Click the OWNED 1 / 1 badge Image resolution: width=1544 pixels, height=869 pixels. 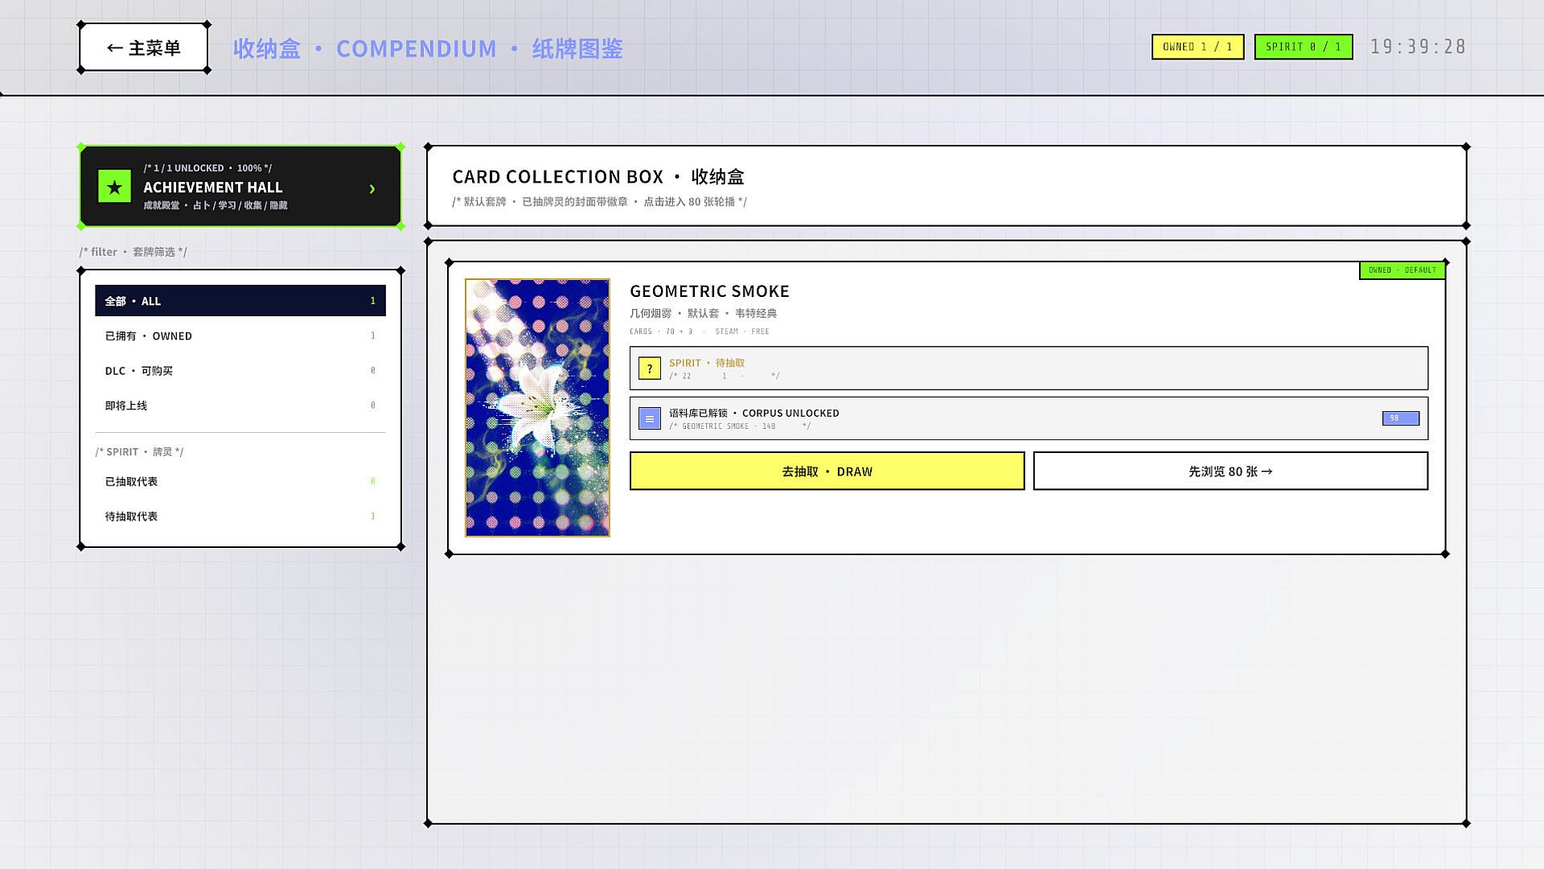click(x=1197, y=47)
